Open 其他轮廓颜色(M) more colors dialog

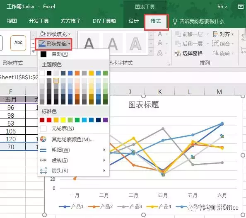[74, 140]
